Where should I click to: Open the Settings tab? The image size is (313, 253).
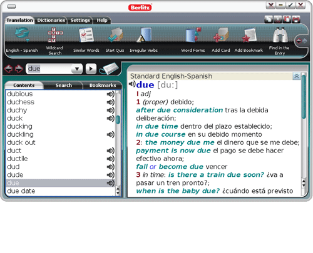tap(80, 20)
